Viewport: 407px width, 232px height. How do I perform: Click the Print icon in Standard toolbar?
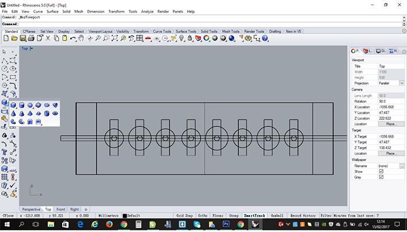(31, 38)
